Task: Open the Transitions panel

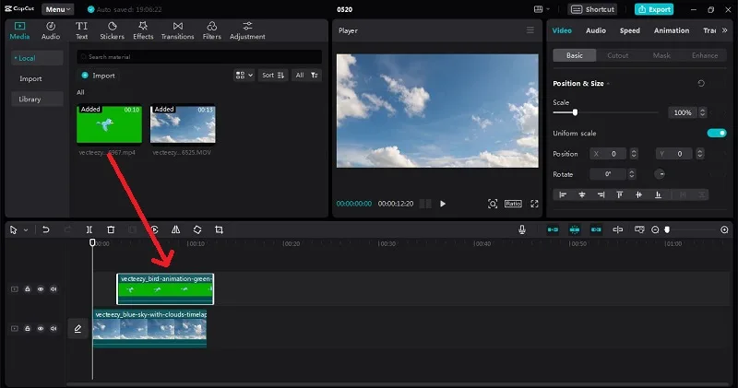Action: coord(177,30)
